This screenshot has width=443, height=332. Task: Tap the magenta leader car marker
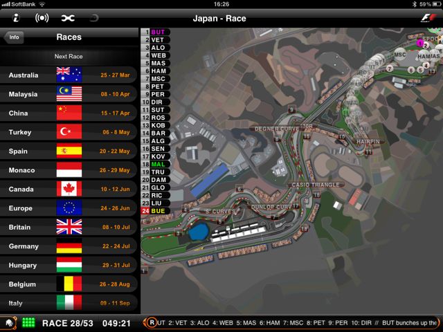(x=420, y=43)
